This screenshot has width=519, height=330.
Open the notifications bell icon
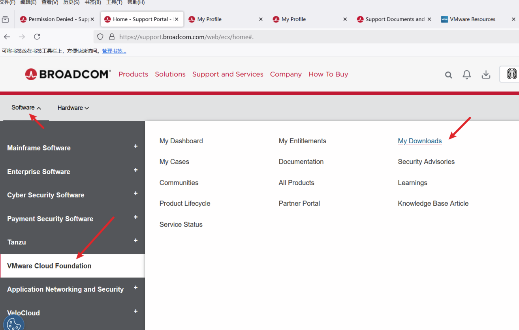[467, 75]
